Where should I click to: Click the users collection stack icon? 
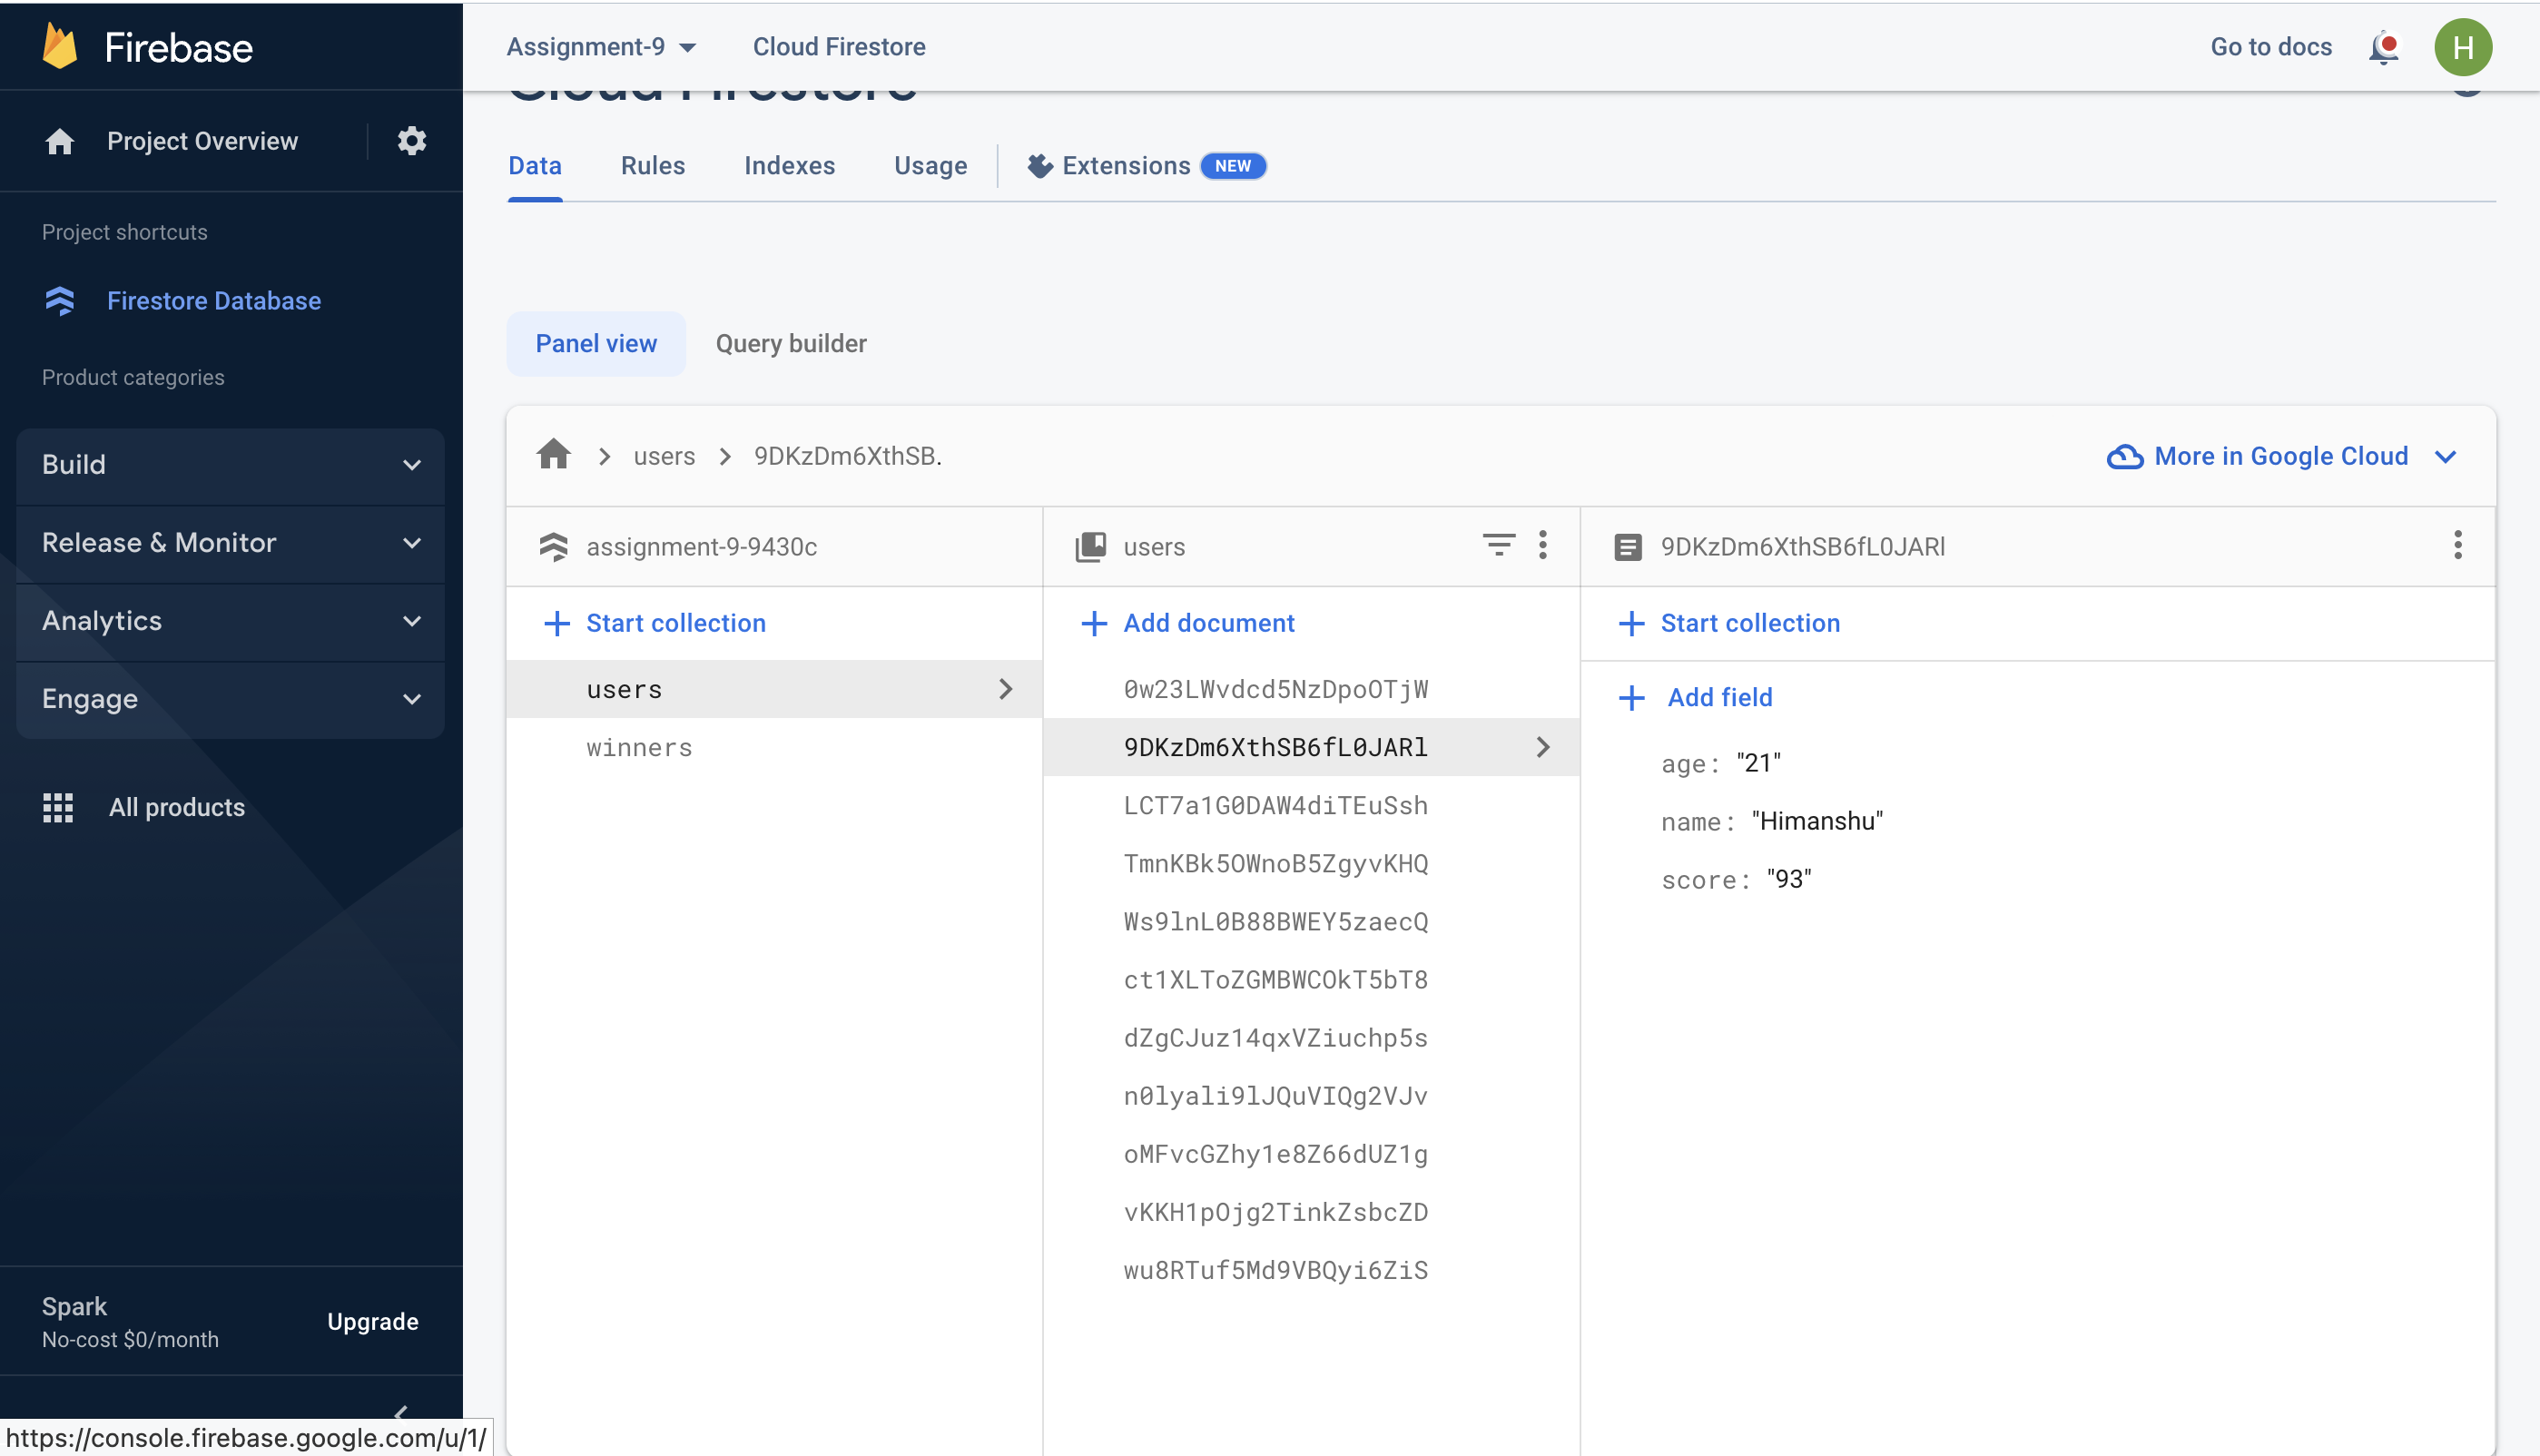[1090, 546]
